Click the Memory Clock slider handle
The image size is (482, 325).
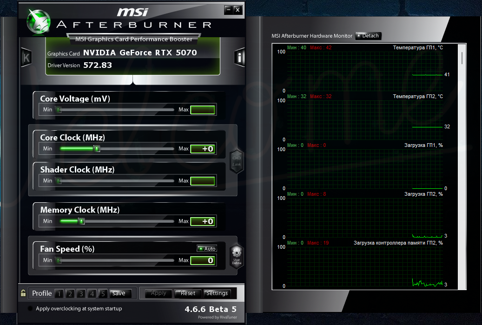[x=81, y=221]
